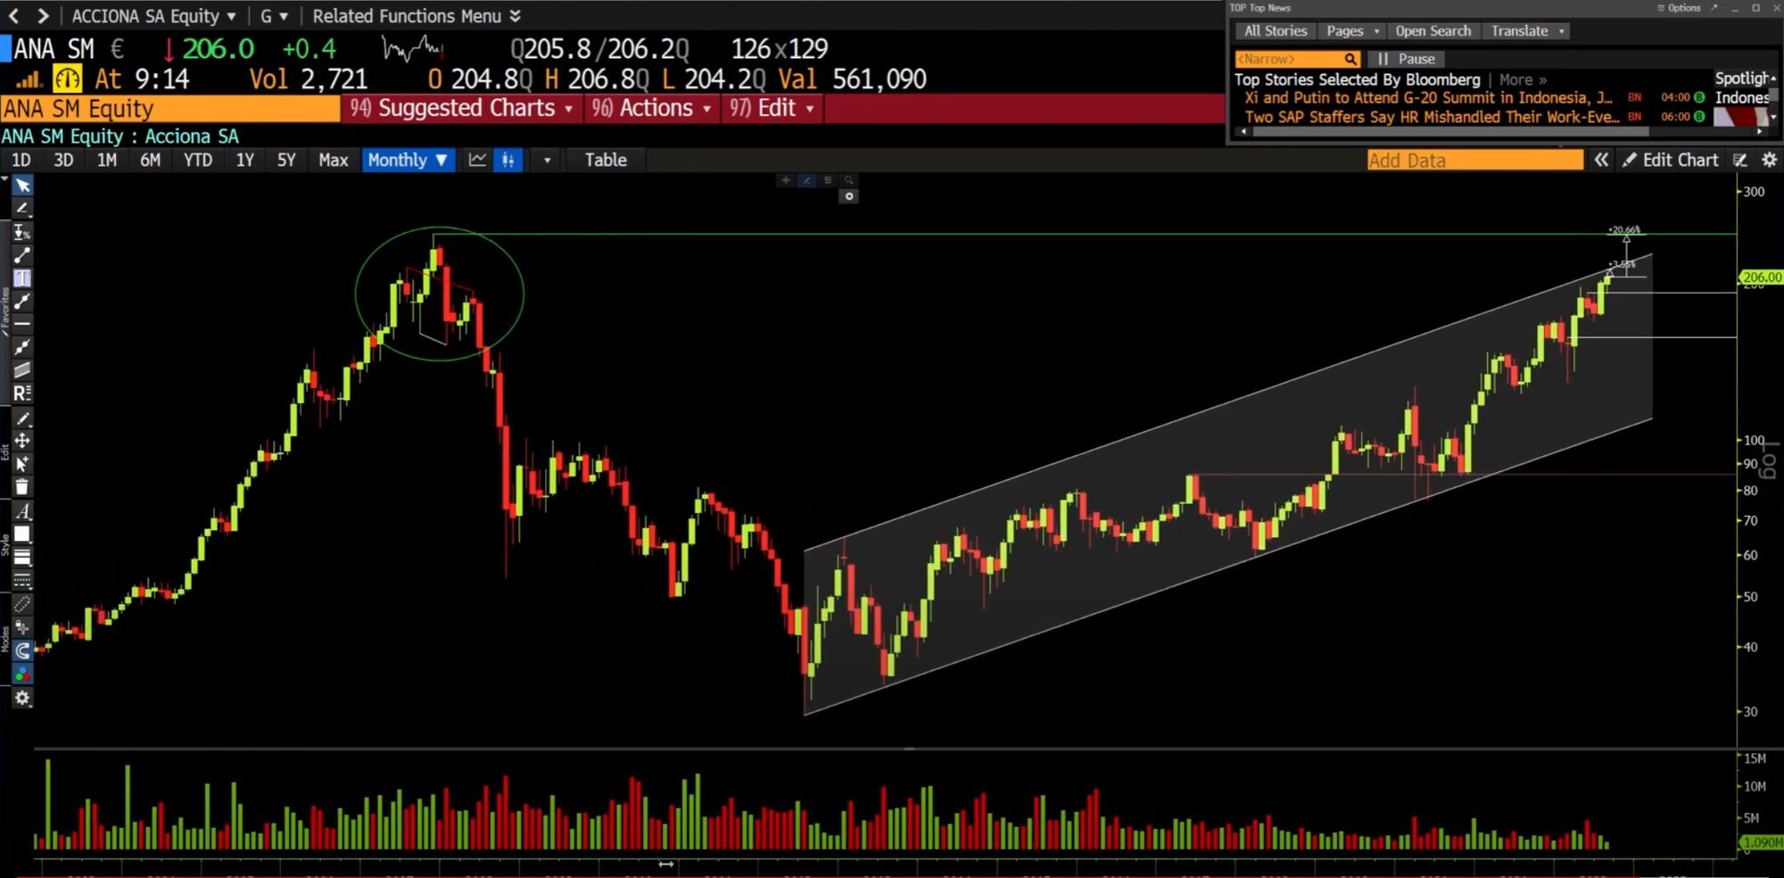Choose the pointer-plus select tool
This screenshot has height=878, width=1784.
click(x=22, y=464)
